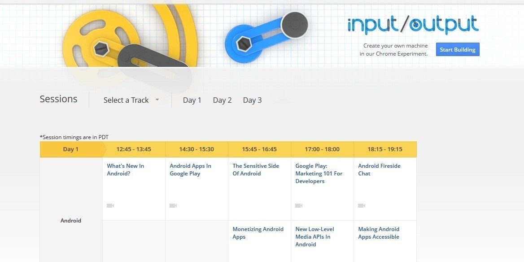Click video icon under Android Apps In Google Play

pos(173,205)
